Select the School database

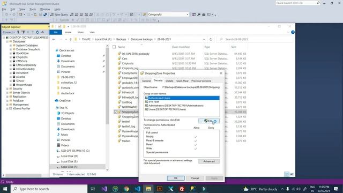point(20,81)
